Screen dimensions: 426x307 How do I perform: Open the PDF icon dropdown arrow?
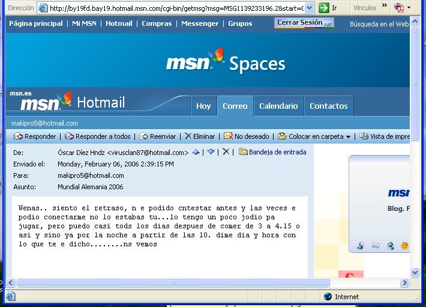point(409,8)
